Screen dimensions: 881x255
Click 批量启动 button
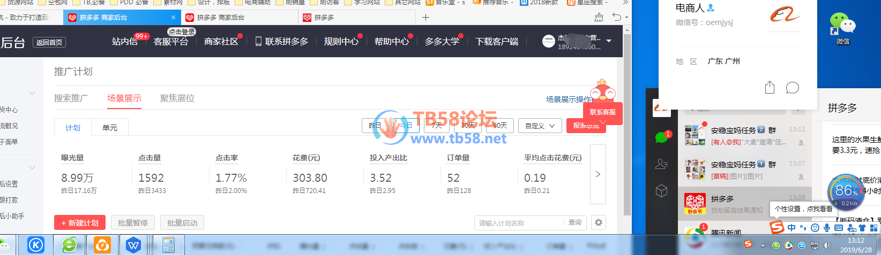tap(182, 223)
